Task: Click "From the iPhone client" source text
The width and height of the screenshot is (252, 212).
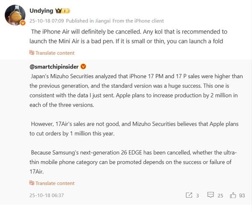Action: (x=141, y=21)
